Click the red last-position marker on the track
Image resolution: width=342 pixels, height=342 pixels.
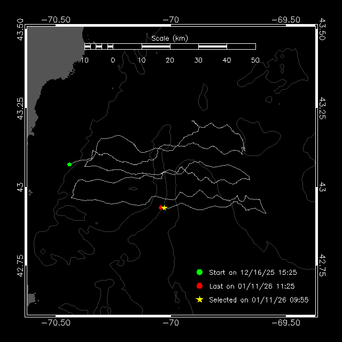click(x=161, y=207)
